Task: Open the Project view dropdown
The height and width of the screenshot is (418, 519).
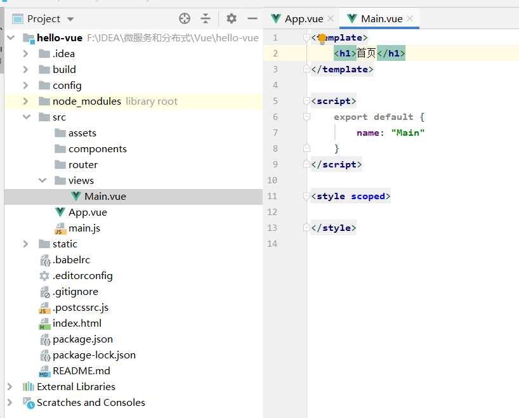Action: click(70, 19)
